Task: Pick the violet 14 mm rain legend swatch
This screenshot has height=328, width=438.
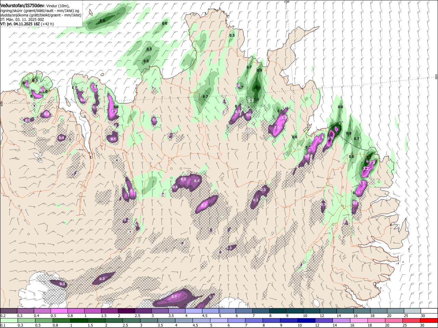Action: 342,320
